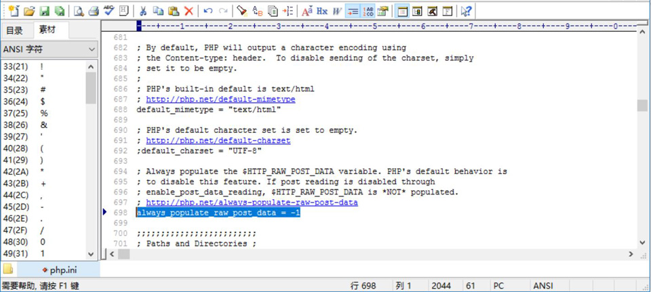Cut the selected text
This screenshot has height=292, width=651.
[143, 11]
